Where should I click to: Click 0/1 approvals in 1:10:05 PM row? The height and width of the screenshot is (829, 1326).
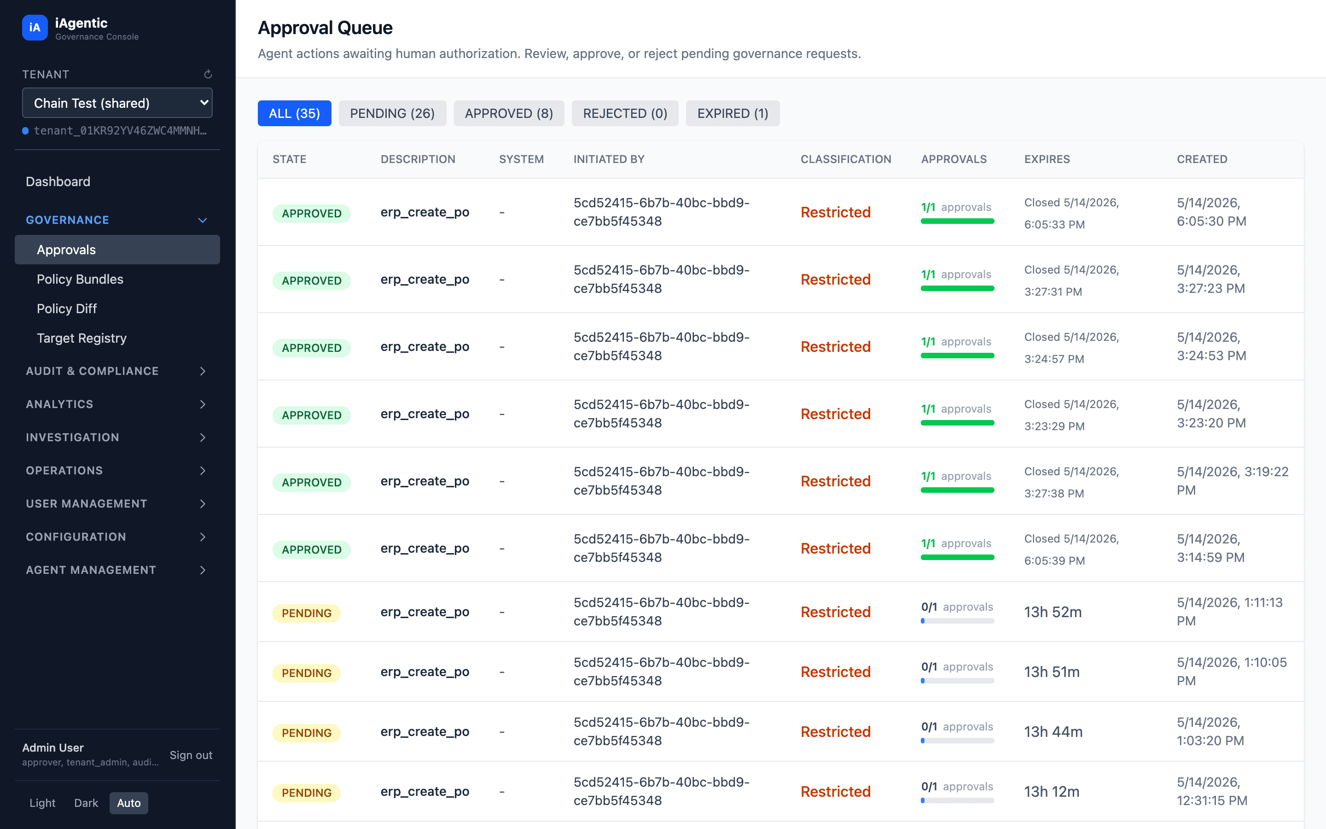pos(957,667)
